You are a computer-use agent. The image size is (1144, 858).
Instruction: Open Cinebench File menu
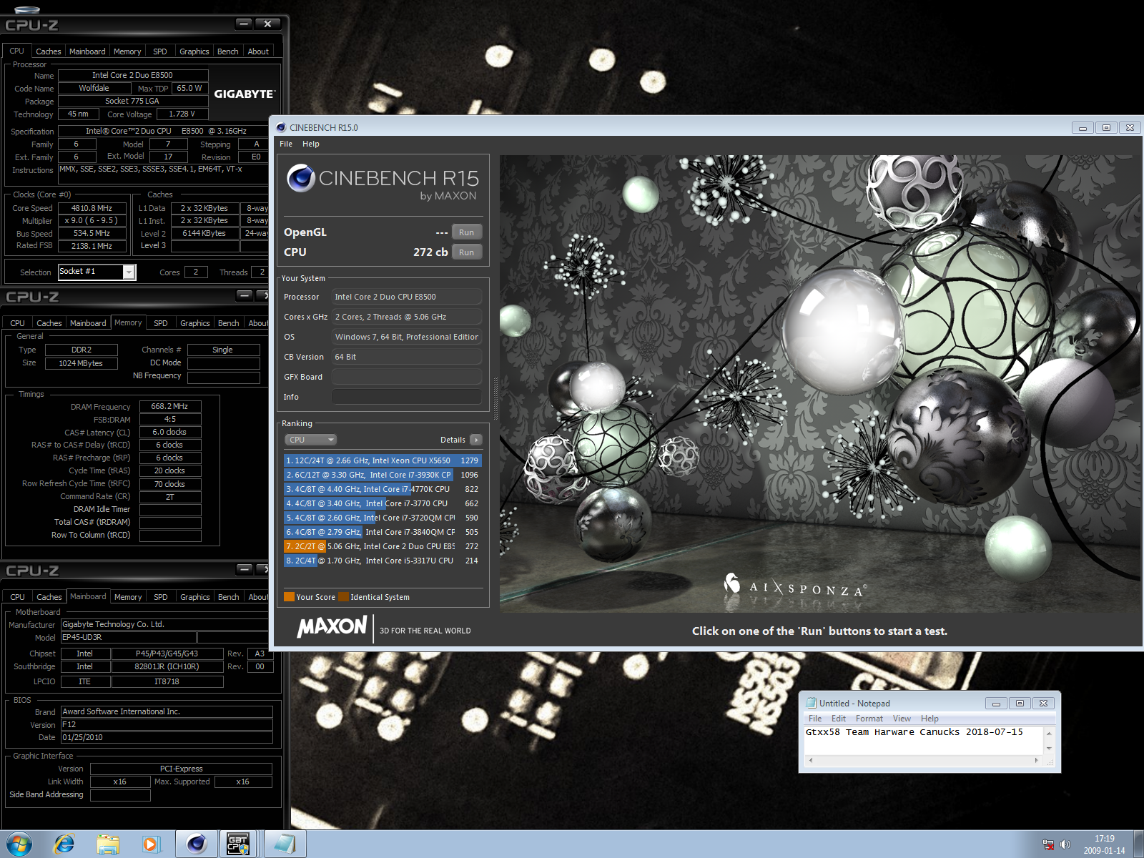[x=286, y=144]
